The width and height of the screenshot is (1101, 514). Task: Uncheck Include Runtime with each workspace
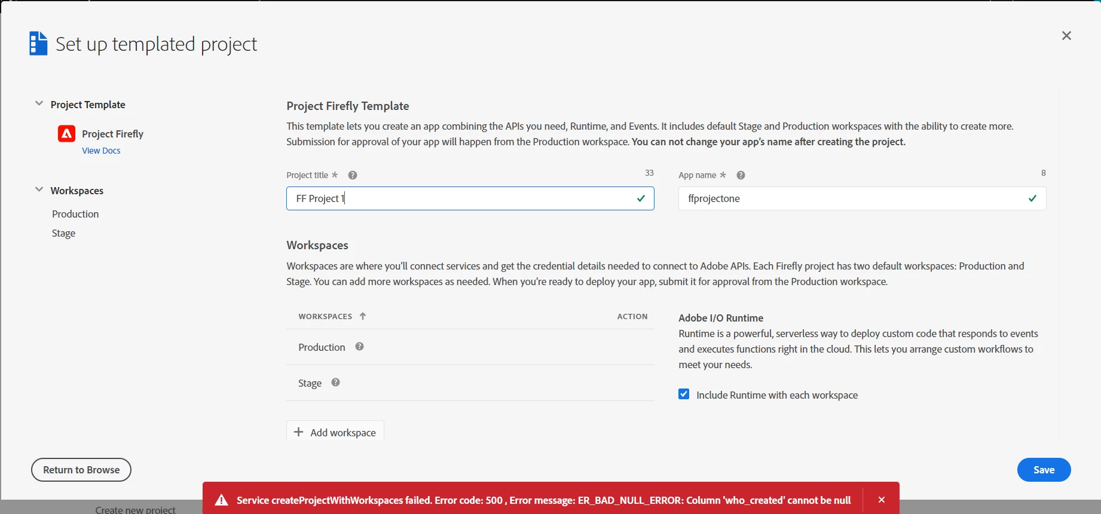(684, 394)
